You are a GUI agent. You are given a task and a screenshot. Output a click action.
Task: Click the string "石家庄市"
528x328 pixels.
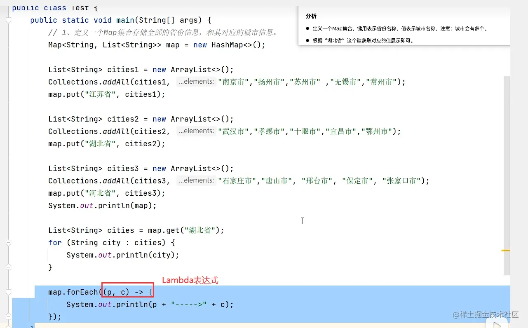tap(238, 180)
